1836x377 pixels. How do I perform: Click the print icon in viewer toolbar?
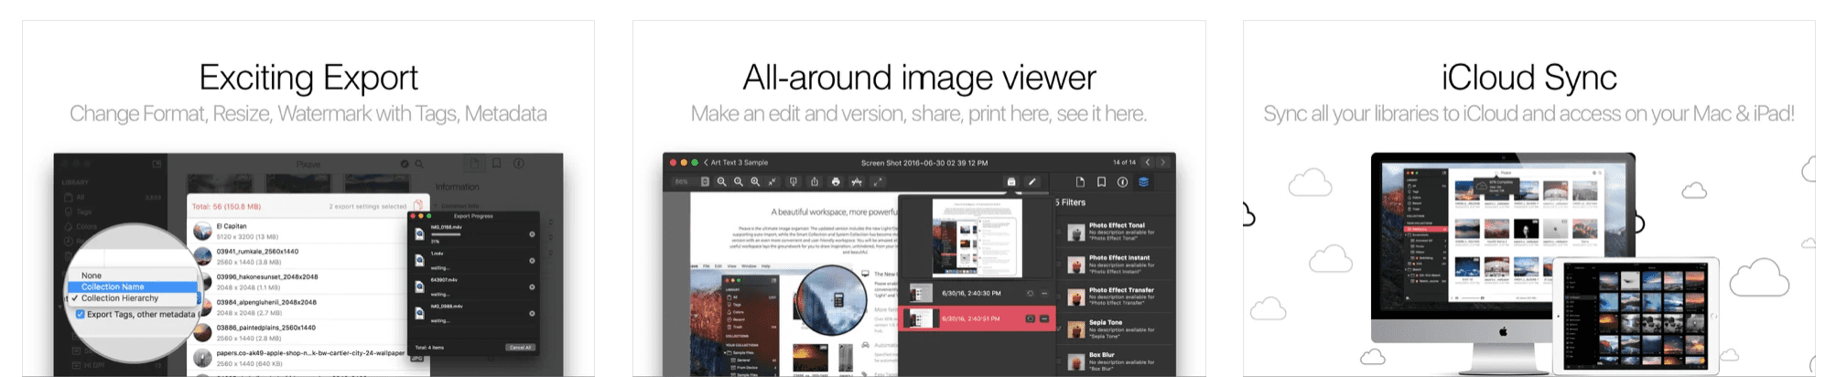pyautogui.click(x=836, y=182)
